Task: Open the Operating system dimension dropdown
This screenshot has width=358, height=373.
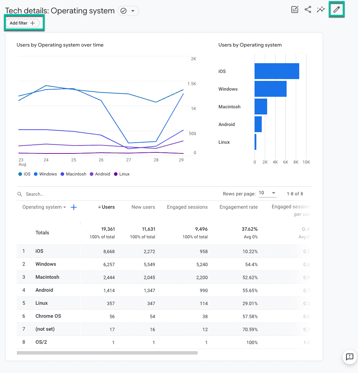Action: (44, 207)
